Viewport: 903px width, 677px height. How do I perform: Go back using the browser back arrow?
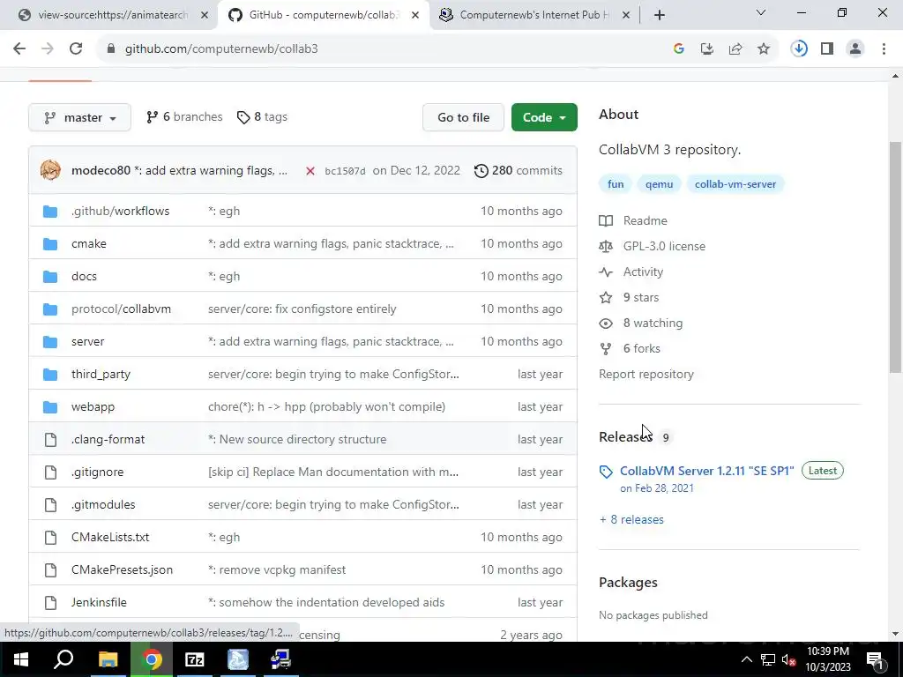(19, 49)
